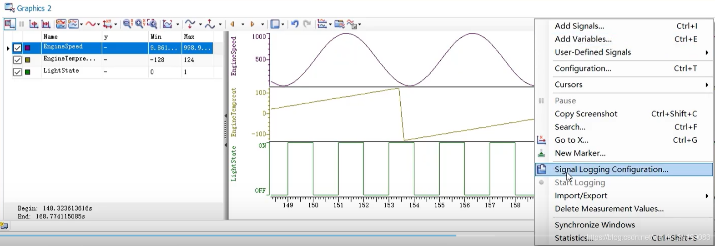Toggle the legend view icon in toolbar

click(x=10, y=24)
